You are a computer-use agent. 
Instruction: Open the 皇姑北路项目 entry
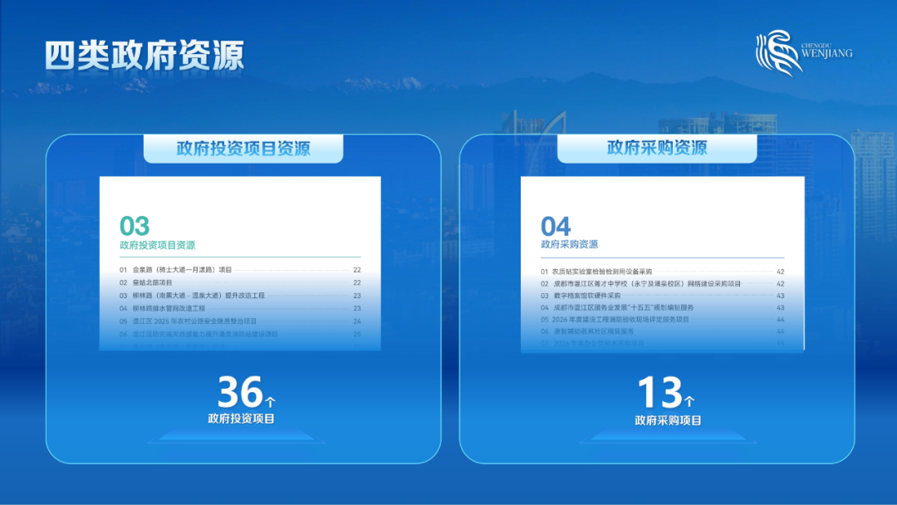[152, 282]
